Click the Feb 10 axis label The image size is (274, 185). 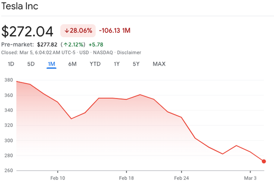tap(58, 178)
